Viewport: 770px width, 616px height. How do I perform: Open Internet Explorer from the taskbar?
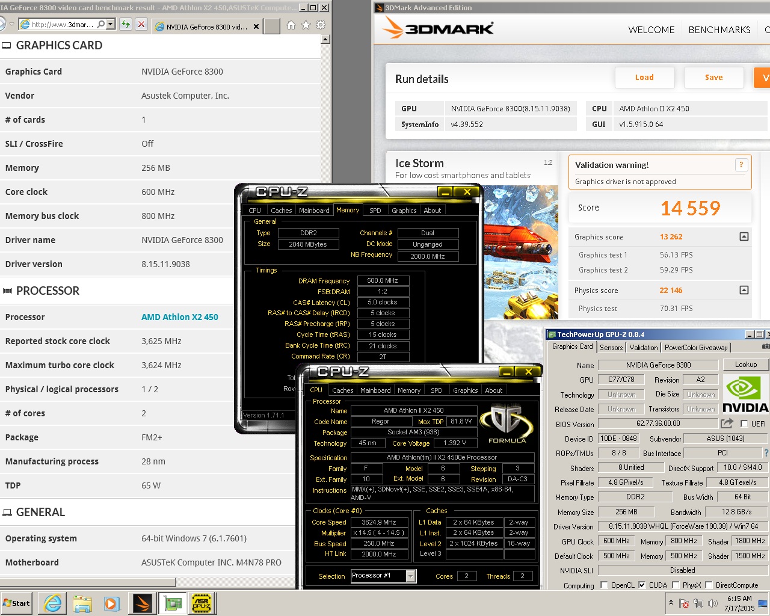tap(52, 603)
